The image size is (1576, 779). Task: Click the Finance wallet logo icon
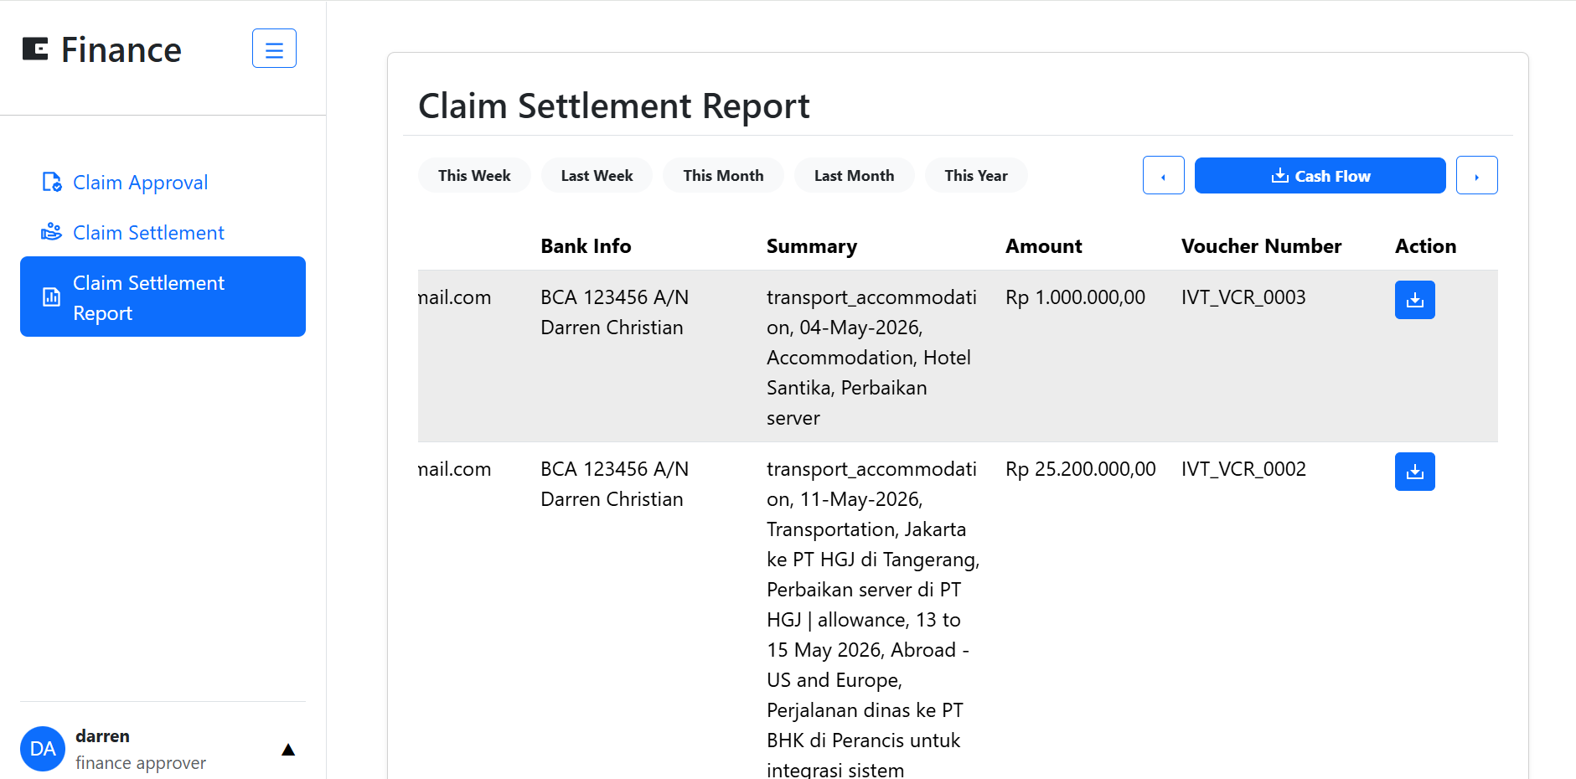click(x=35, y=49)
